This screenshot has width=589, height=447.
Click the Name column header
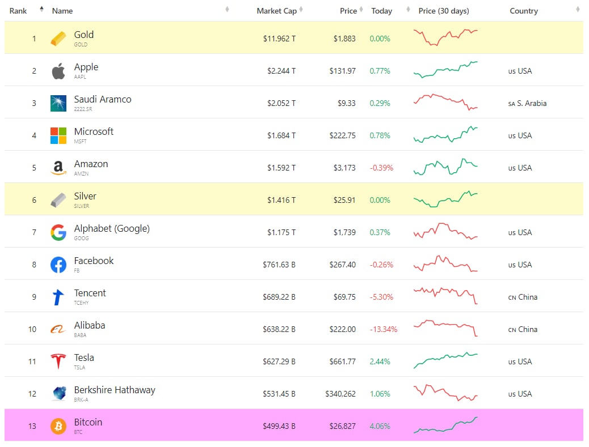(62, 11)
